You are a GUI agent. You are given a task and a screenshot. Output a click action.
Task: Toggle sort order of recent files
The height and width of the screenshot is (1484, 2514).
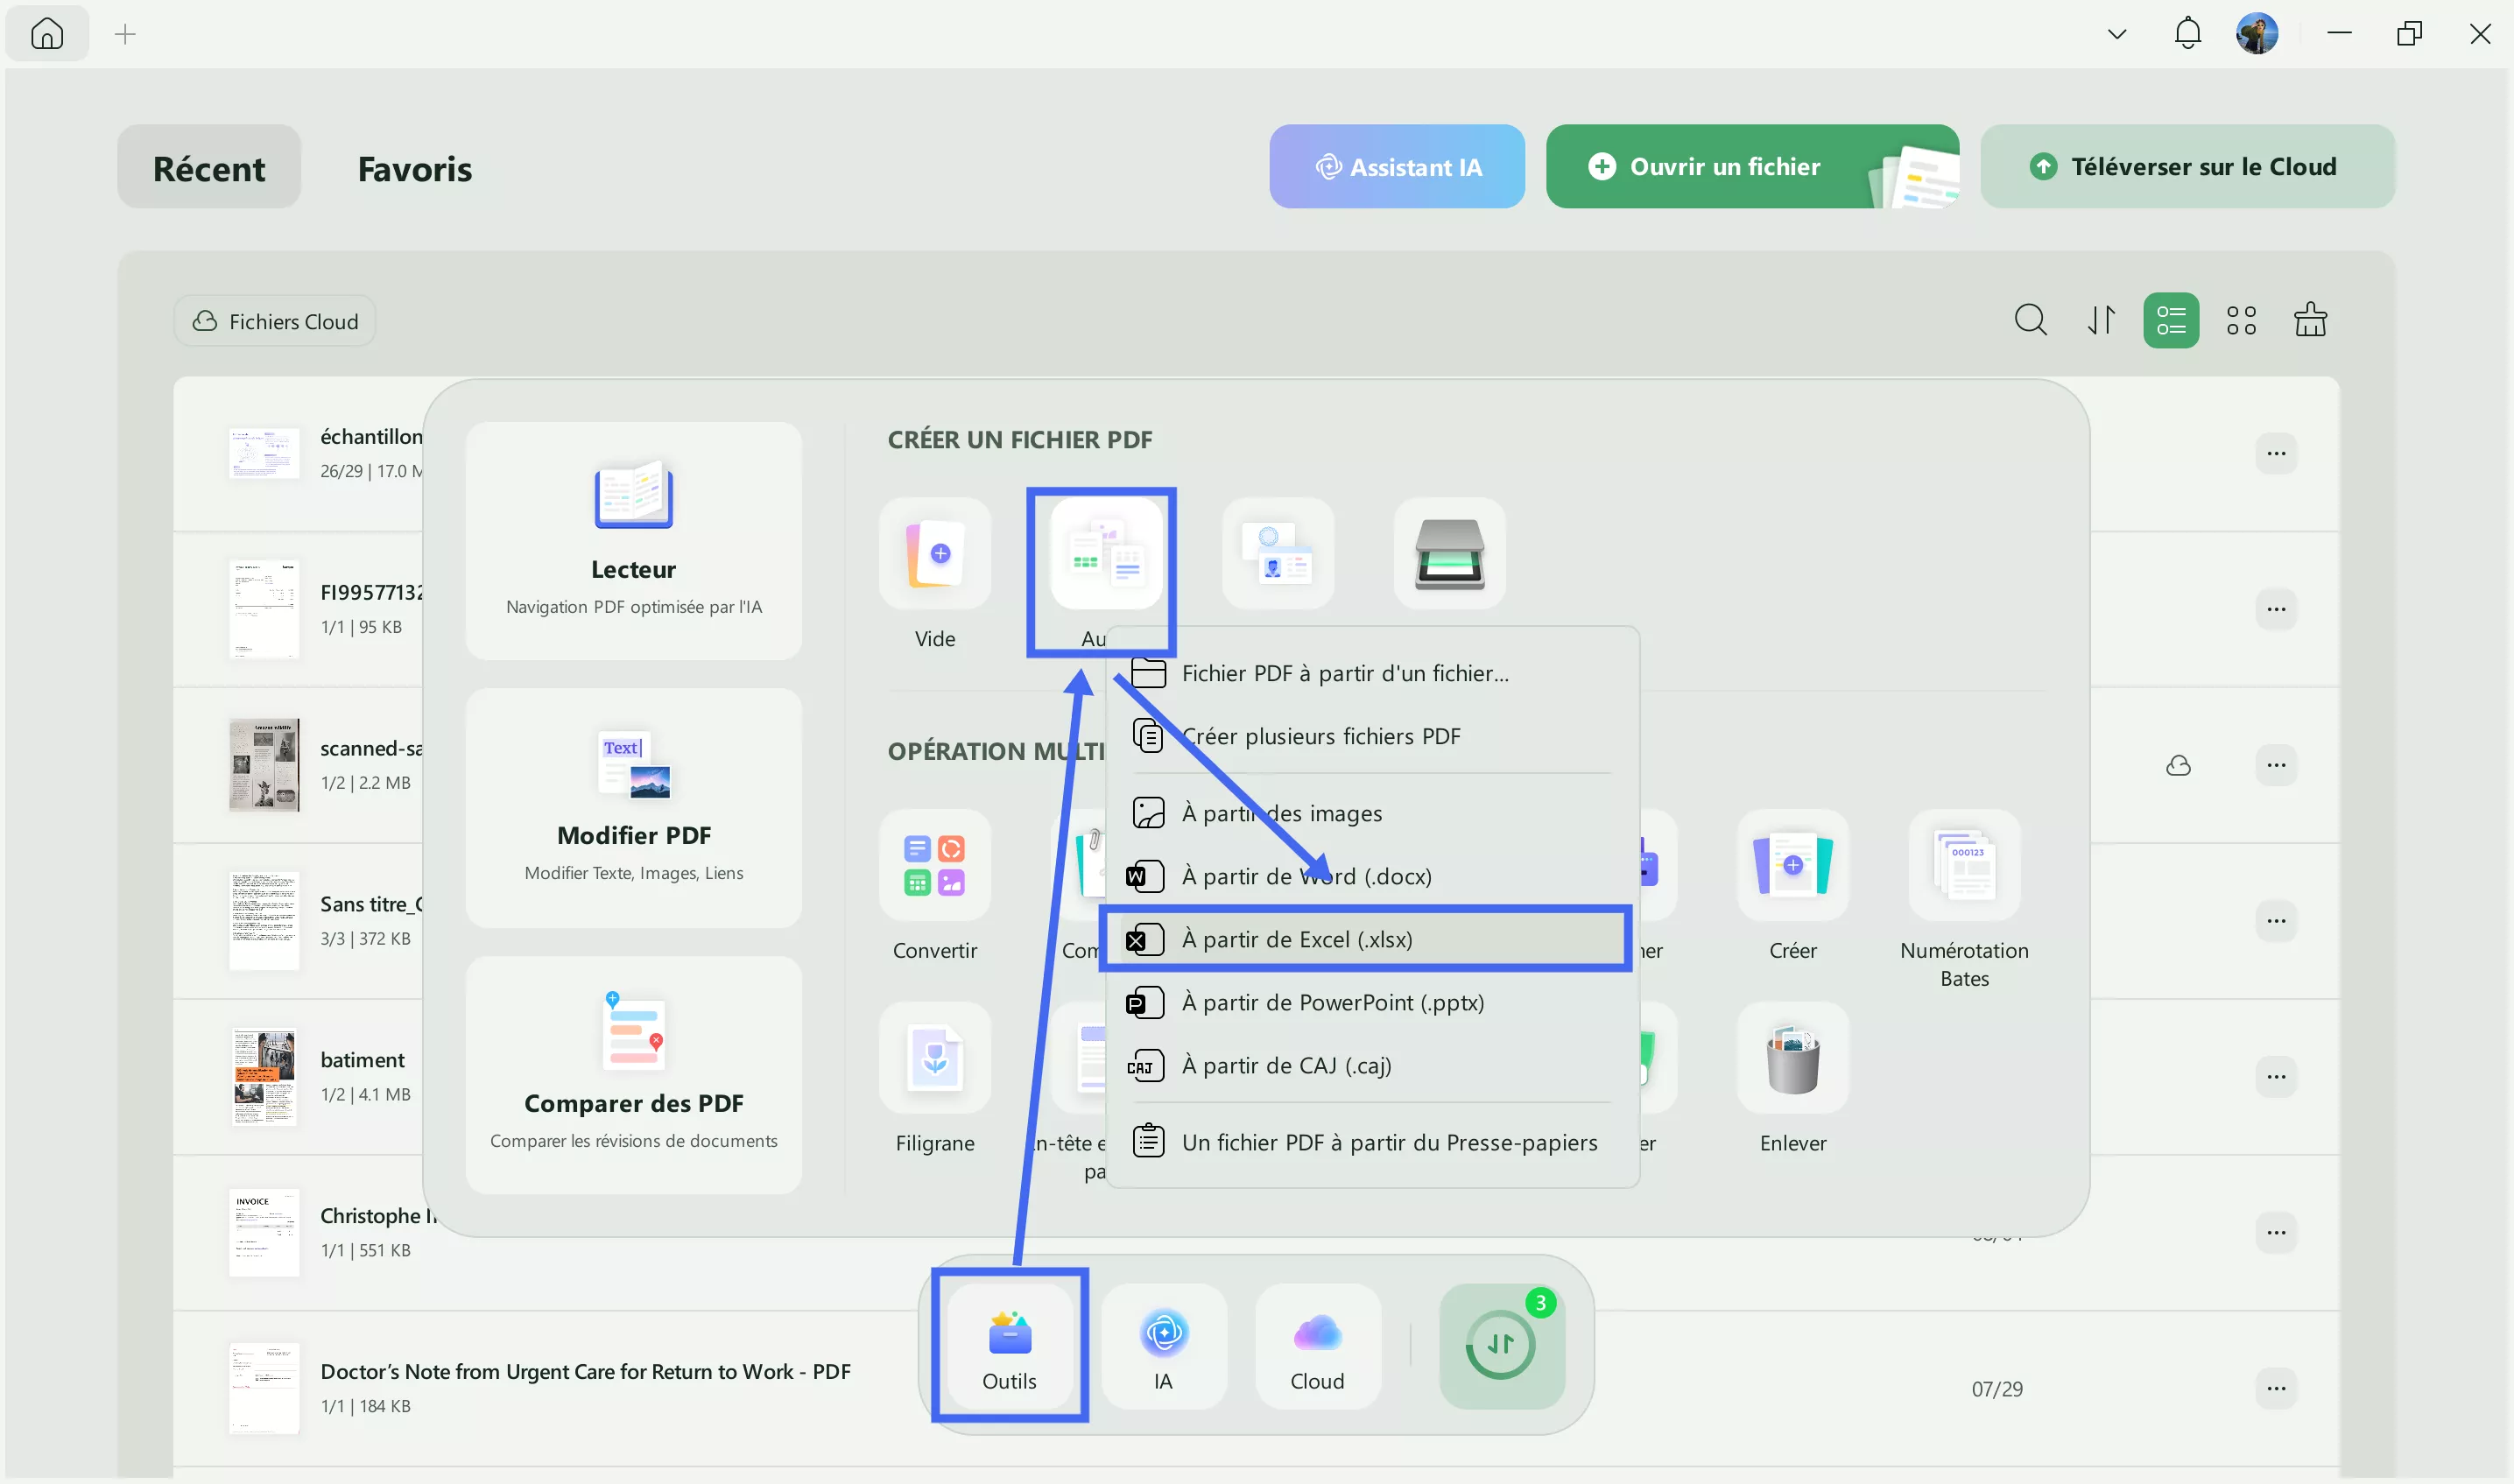pyautogui.click(x=2101, y=321)
